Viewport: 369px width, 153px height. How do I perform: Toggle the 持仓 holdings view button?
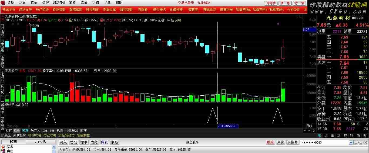[x=104, y=142]
